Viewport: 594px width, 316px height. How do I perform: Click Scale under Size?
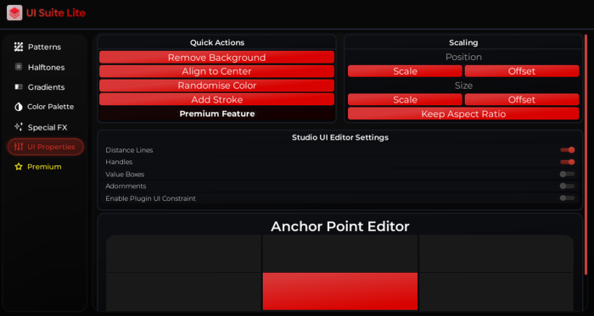tap(405, 100)
